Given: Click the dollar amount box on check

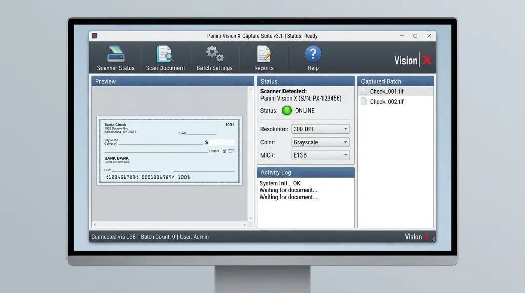Looking at the screenshot, I should point(222,142).
